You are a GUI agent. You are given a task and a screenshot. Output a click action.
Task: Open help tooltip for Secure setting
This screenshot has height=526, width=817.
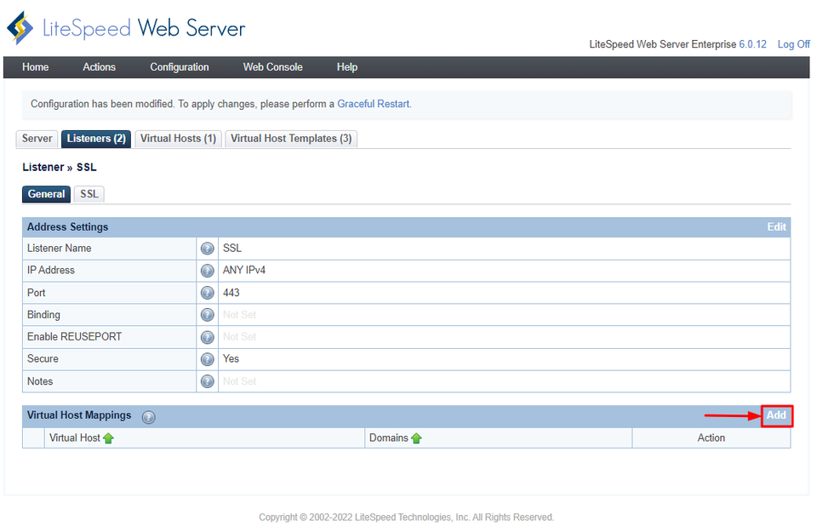click(x=207, y=358)
